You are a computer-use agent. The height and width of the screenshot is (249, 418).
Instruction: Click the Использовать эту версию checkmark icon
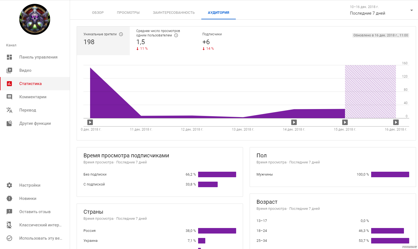tap(9, 238)
